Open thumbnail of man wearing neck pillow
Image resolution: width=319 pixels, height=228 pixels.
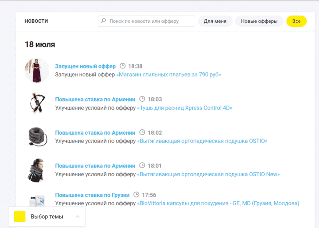(x=36, y=170)
